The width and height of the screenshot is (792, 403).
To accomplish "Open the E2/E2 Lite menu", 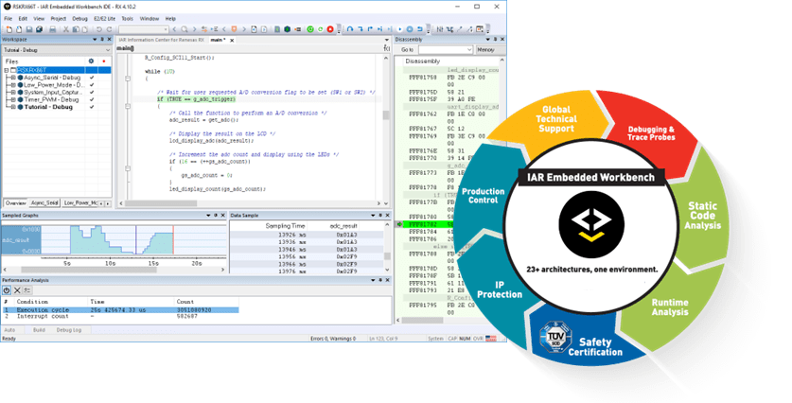I will 104,19.
